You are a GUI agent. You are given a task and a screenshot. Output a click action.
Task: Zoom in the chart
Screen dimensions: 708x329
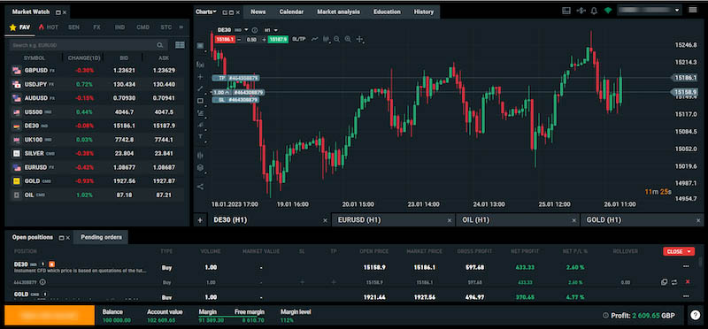(348, 39)
